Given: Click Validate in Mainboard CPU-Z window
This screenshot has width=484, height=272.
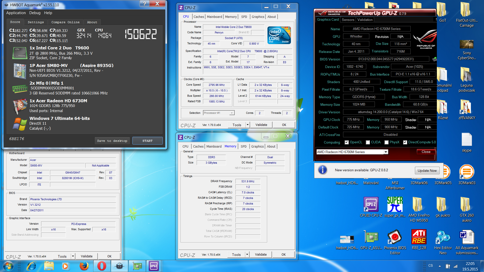Looking at the screenshot, I should (86, 256).
